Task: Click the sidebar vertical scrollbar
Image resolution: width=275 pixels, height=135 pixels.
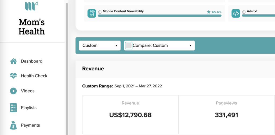Action: (x=67, y=69)
